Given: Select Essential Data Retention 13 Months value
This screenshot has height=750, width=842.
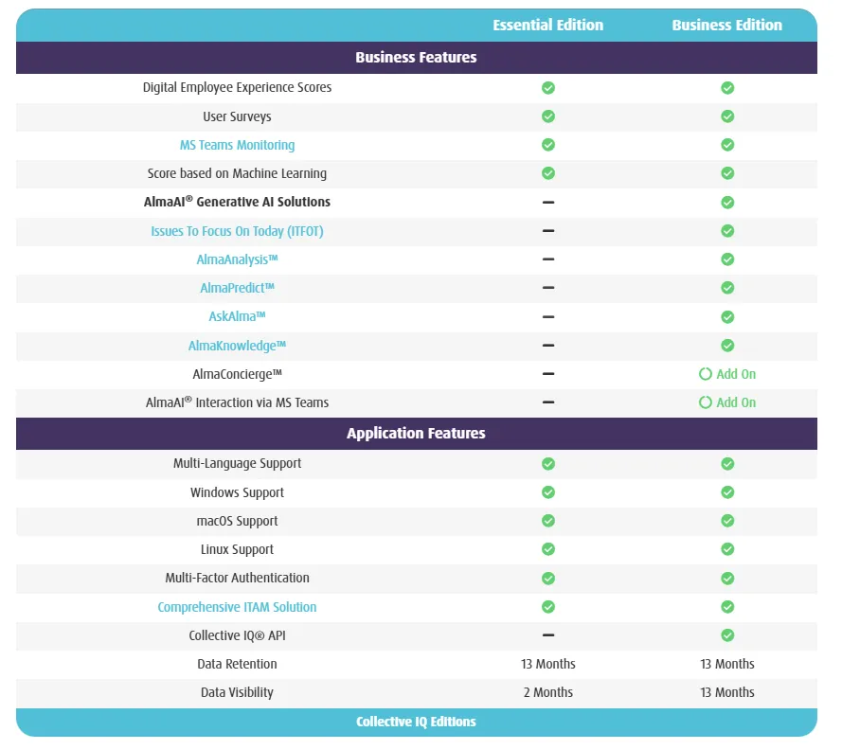Looking at the screenshot, I should click(x=548, y=664).
